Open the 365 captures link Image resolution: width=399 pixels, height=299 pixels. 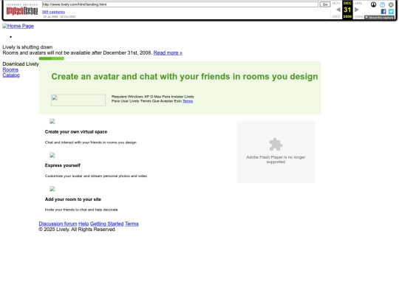click(x=53, y=12)
